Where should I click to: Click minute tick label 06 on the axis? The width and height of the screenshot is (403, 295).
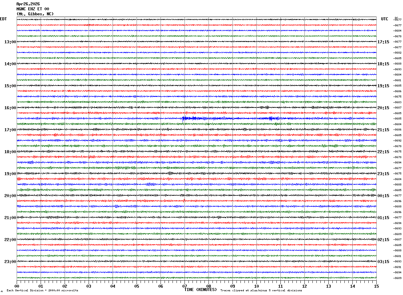[x=161, y=286]
